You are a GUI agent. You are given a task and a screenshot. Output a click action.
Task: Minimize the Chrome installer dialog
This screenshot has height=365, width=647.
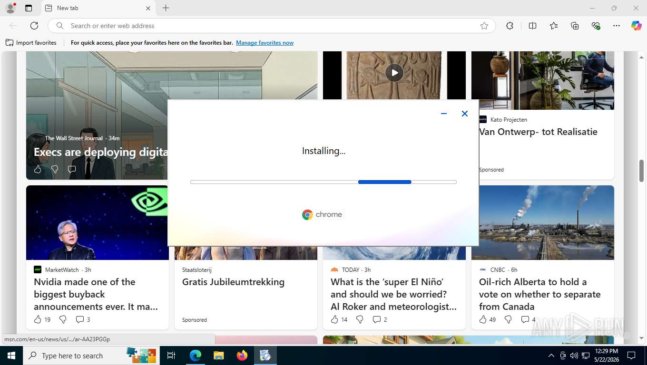(x=444, y=114)
